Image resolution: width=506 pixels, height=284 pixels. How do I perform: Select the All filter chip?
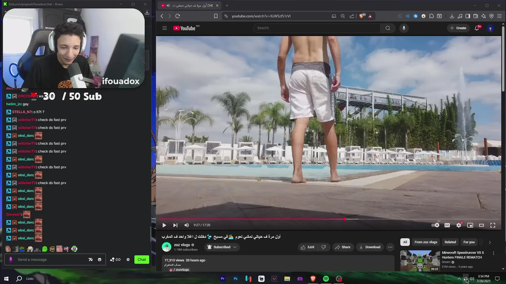coord(405,242)
